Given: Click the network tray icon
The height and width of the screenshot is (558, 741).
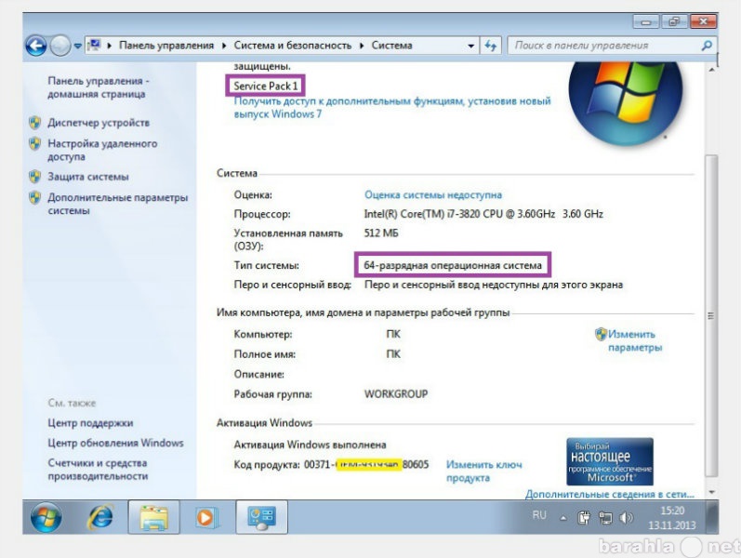Looking at the screenshot, I should (605, 518).
